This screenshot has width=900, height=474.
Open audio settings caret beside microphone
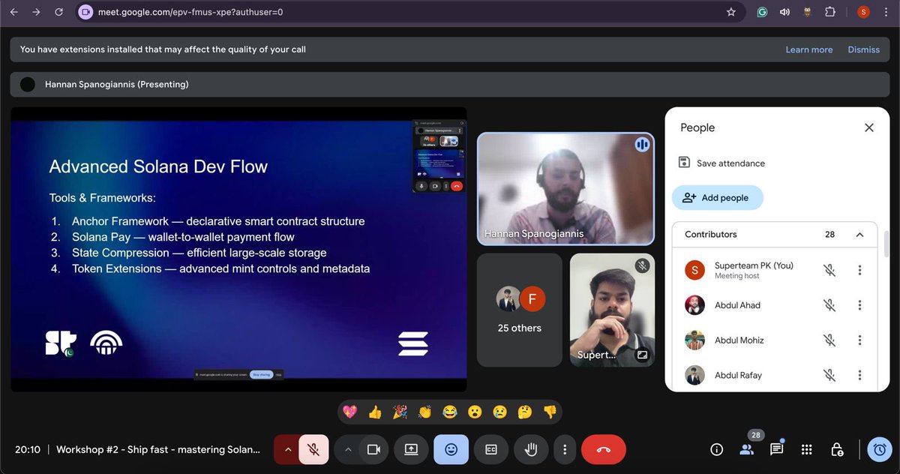point(287,449)
